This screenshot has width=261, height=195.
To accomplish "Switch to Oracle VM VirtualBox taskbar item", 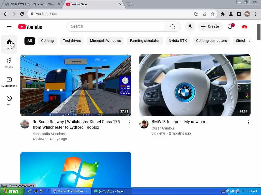I will 71,191.
